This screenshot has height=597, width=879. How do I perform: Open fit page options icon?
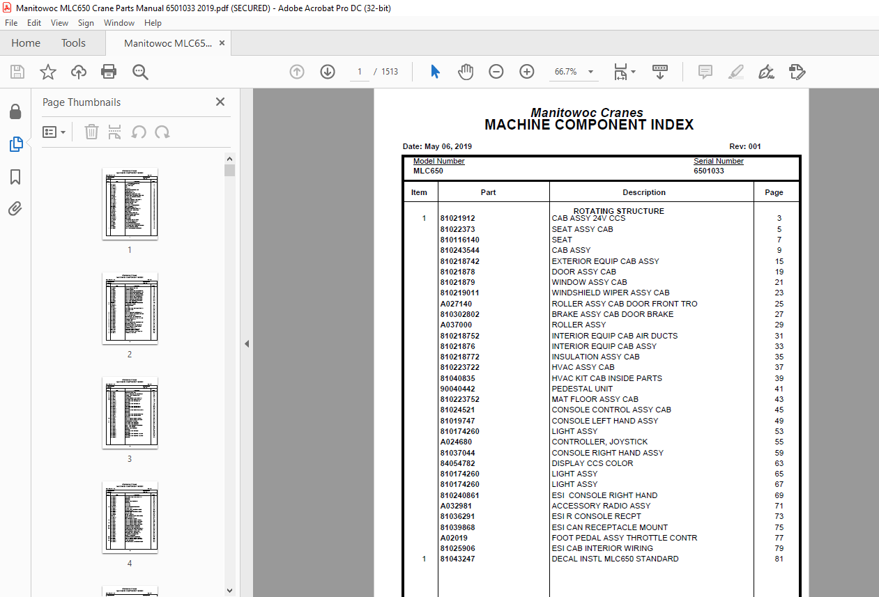pos(624,72)
